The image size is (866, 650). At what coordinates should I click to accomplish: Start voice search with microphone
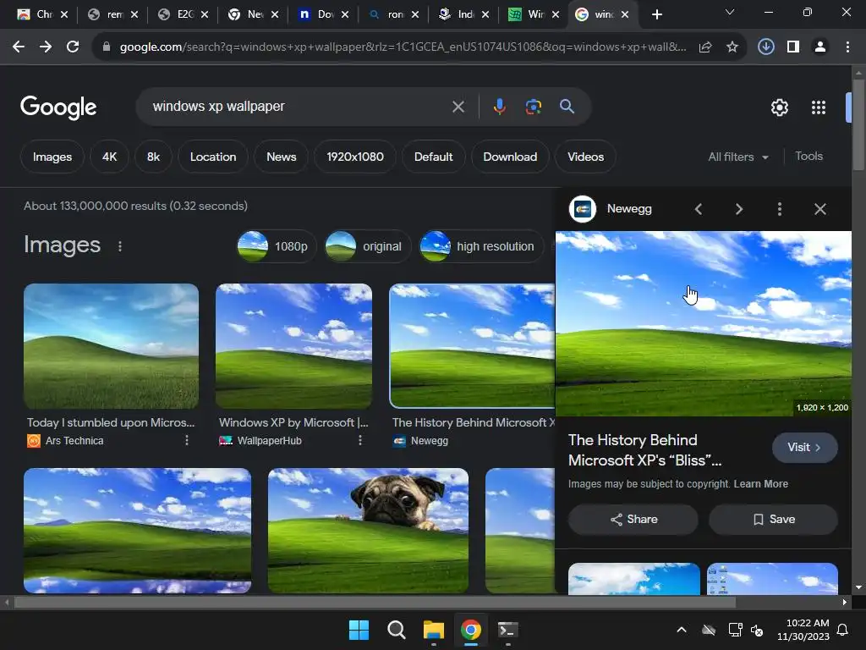[499, 107]
